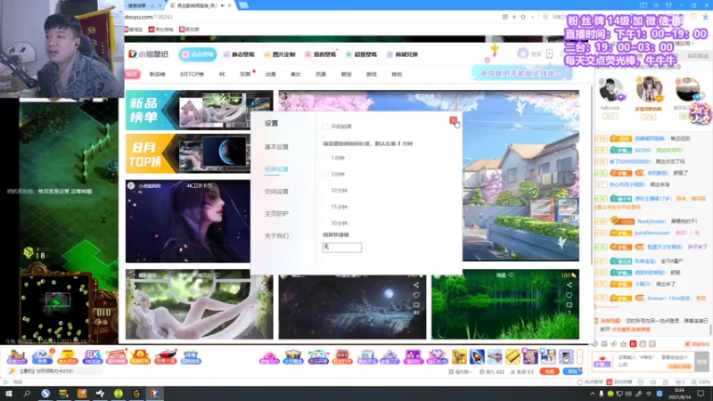Like the green forest wallpaper with heart icon
The image size is (713, 401).
569,295
